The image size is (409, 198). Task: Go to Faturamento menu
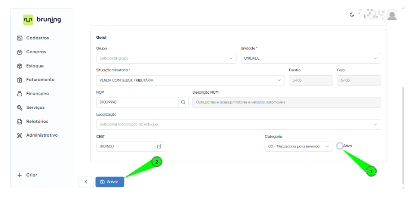40,80
